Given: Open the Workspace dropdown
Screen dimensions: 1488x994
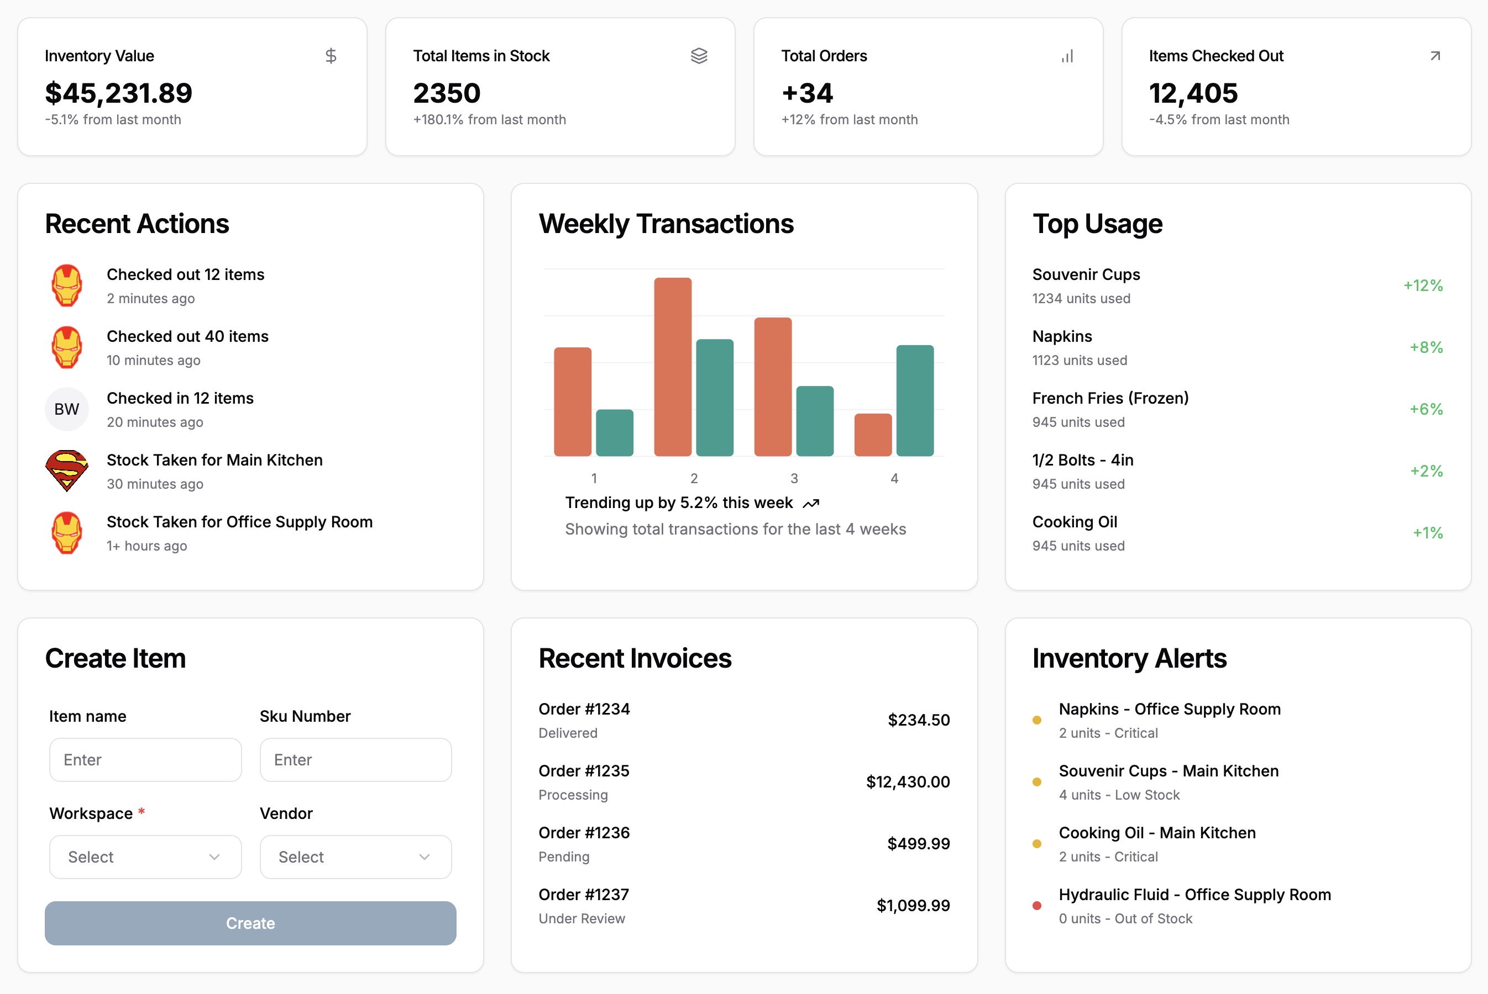Looking at the screenshot, I should (145, 856).
